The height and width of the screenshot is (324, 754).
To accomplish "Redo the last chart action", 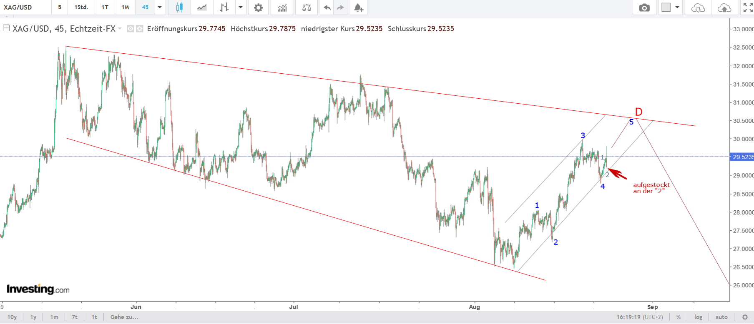I will [x=341, y=7].
